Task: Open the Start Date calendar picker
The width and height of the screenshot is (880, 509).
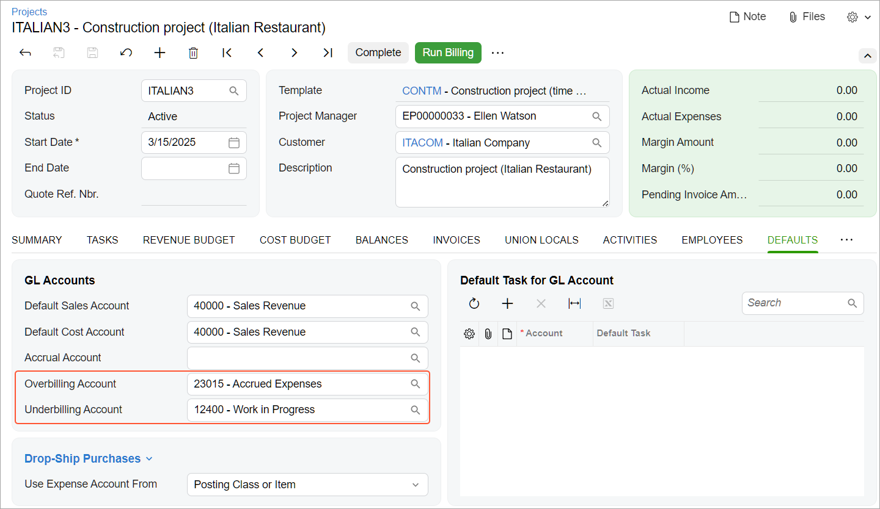Action: (234, 143)
